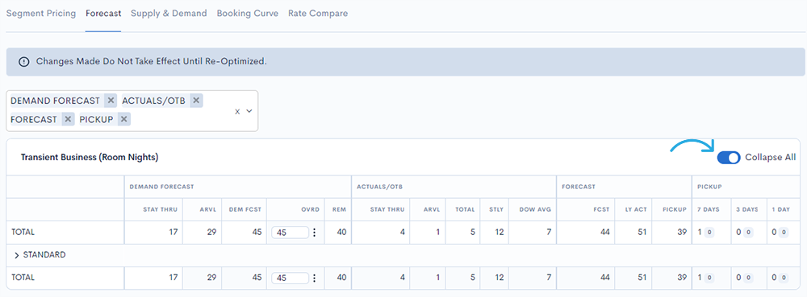Screen dimensions: 807x297
Task: Toggle the Collapse All switch
Action: tap(729, 158)
